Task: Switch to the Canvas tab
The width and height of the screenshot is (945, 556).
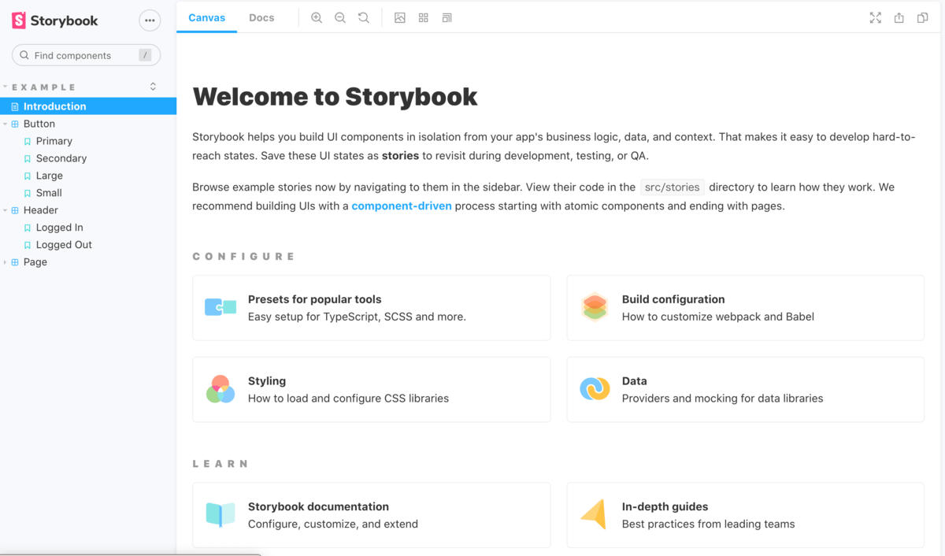Action: click(206, 17)
